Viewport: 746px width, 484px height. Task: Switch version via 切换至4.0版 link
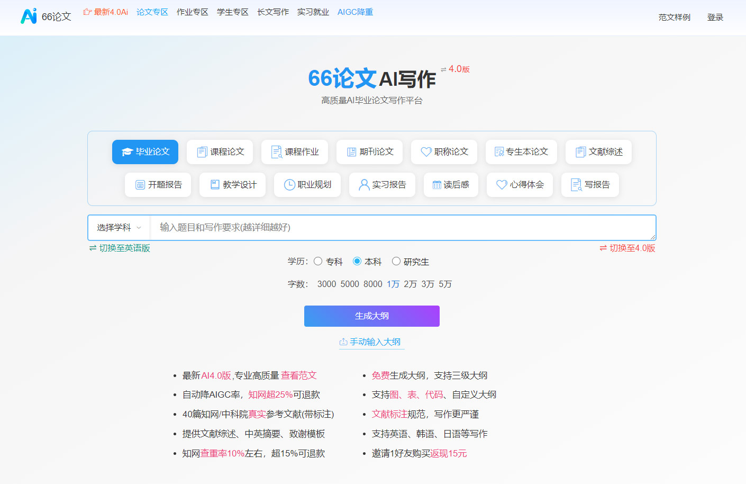627,248
